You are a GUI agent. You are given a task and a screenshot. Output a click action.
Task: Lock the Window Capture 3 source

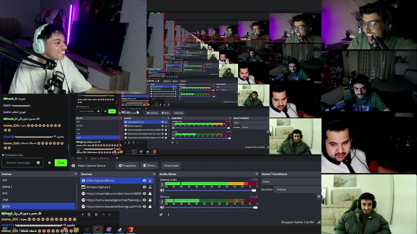click(150, 187)
